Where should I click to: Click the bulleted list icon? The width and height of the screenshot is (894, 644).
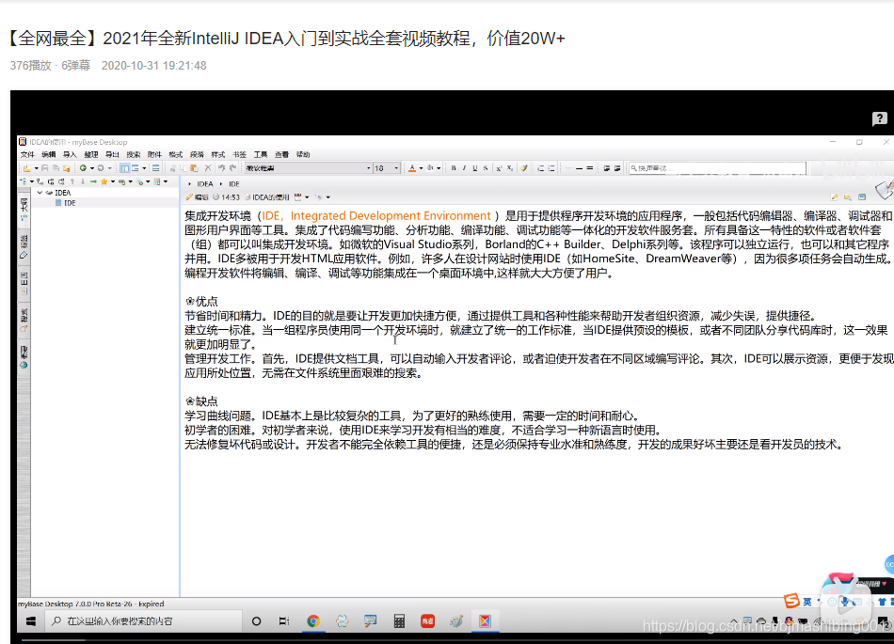pyautogui.click(x=551, y=168)
